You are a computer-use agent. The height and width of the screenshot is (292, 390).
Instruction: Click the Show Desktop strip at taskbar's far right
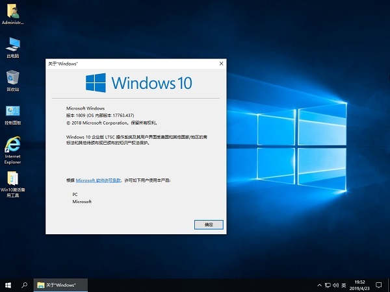coord(389,285)
